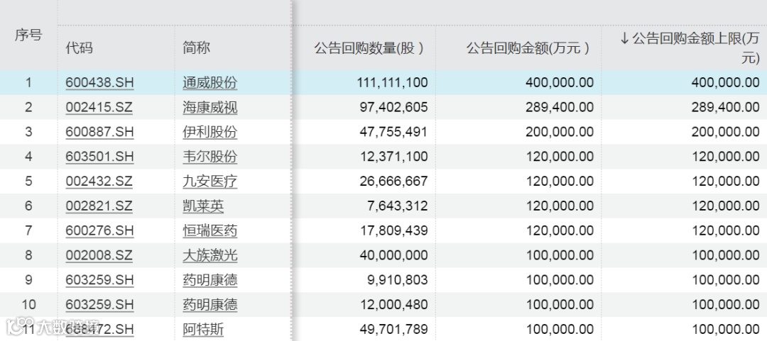Select row number 5 cell
Screen dimensions: 767x341
(28, 181)
